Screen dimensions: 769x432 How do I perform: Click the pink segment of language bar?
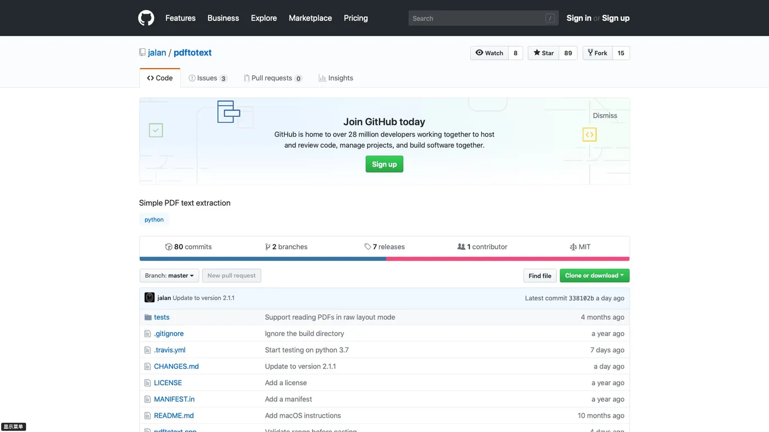click(508, 259)
